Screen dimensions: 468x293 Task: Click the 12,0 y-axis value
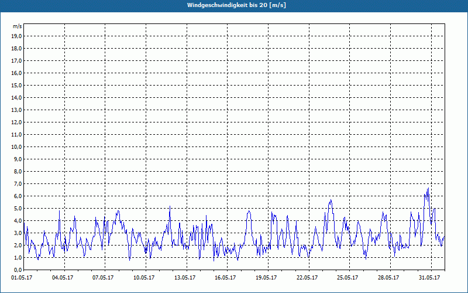point(16,122)
